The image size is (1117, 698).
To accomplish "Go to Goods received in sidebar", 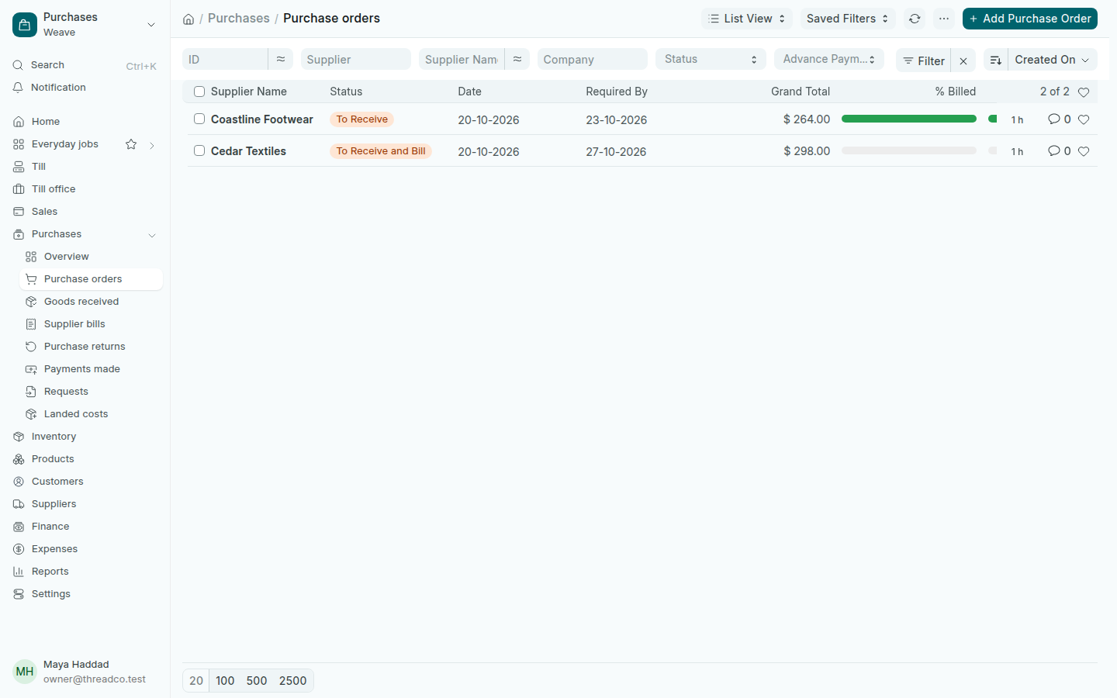I will 91,302.
